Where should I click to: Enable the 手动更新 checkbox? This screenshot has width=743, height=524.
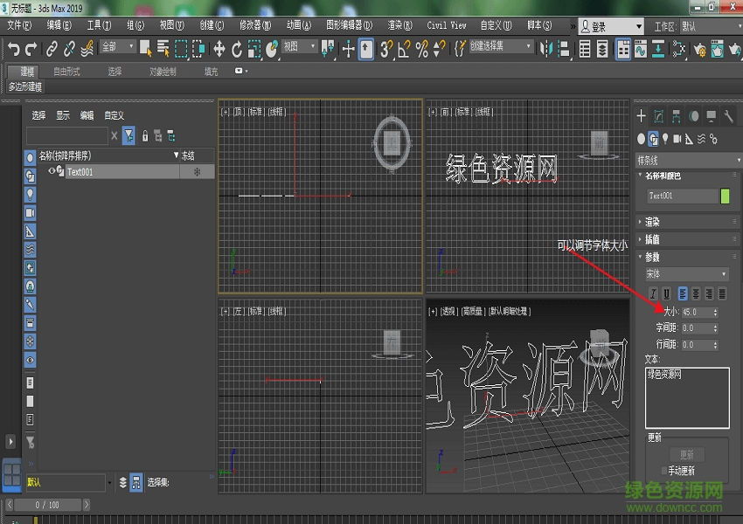tap(663, 471)
